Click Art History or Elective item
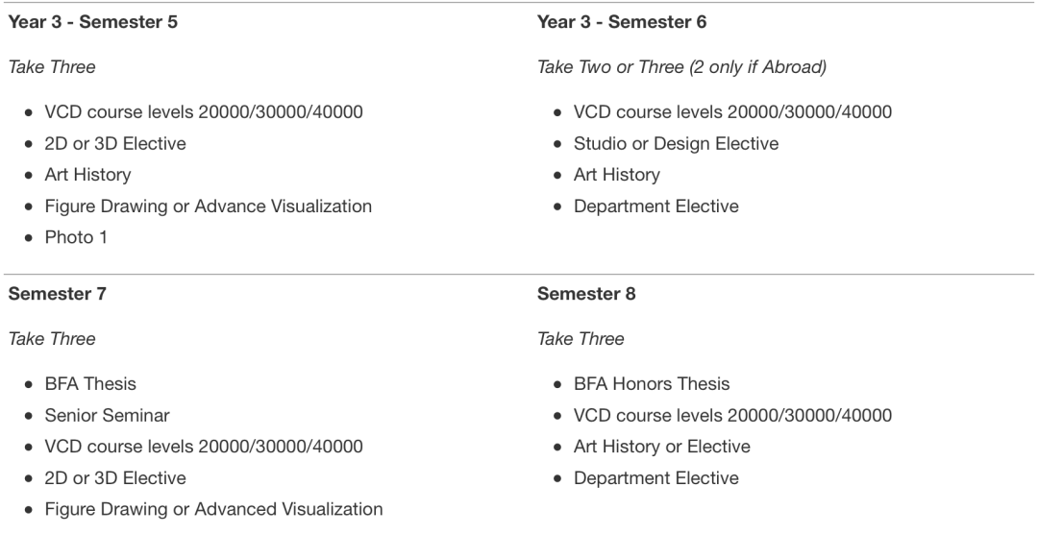 point(661,447)
